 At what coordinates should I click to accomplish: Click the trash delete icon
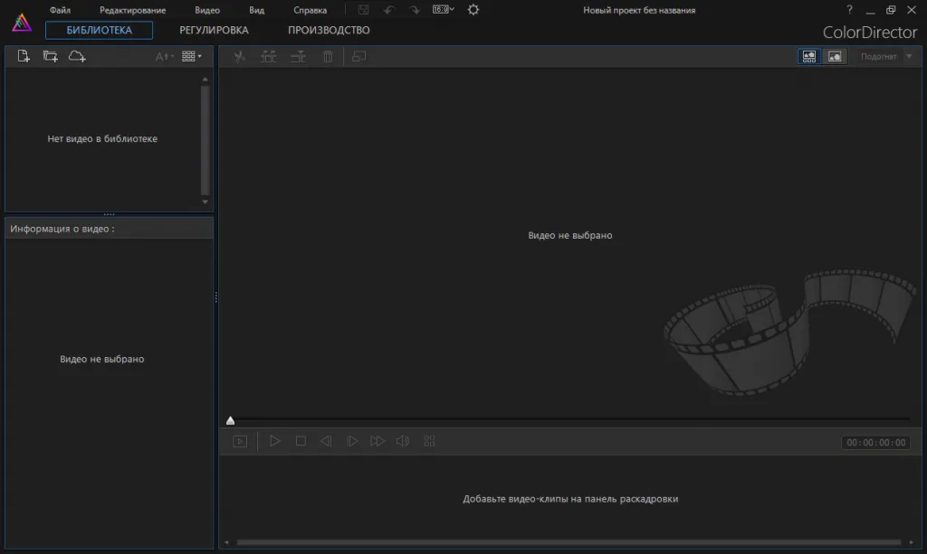328,57
